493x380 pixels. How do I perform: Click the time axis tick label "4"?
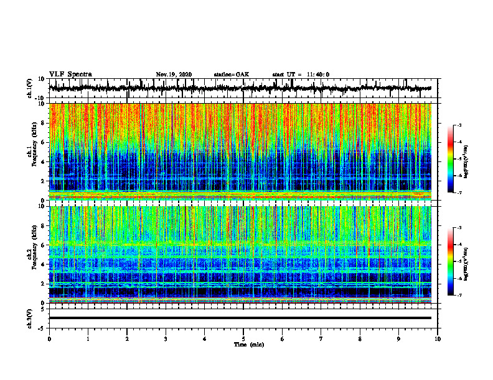tap(205, 339)
